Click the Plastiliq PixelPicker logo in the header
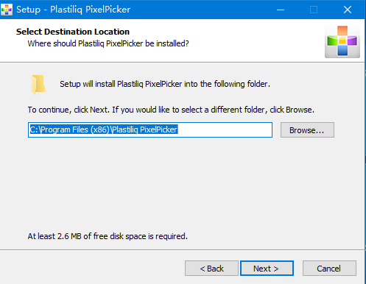Image resolution: width=366 pixels, height=284 pixels. pos(342,40)
